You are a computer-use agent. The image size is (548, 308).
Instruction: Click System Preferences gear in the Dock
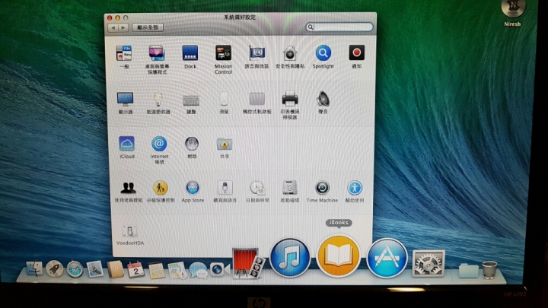click(x=428, y=264)
